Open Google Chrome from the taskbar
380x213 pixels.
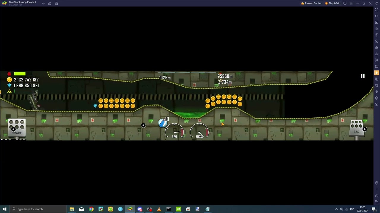point(91,209)
